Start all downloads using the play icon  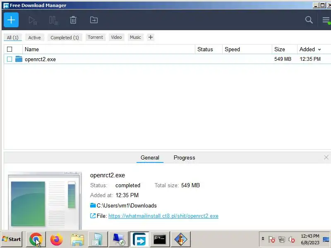pyautogui.click(x=33, y=20)
